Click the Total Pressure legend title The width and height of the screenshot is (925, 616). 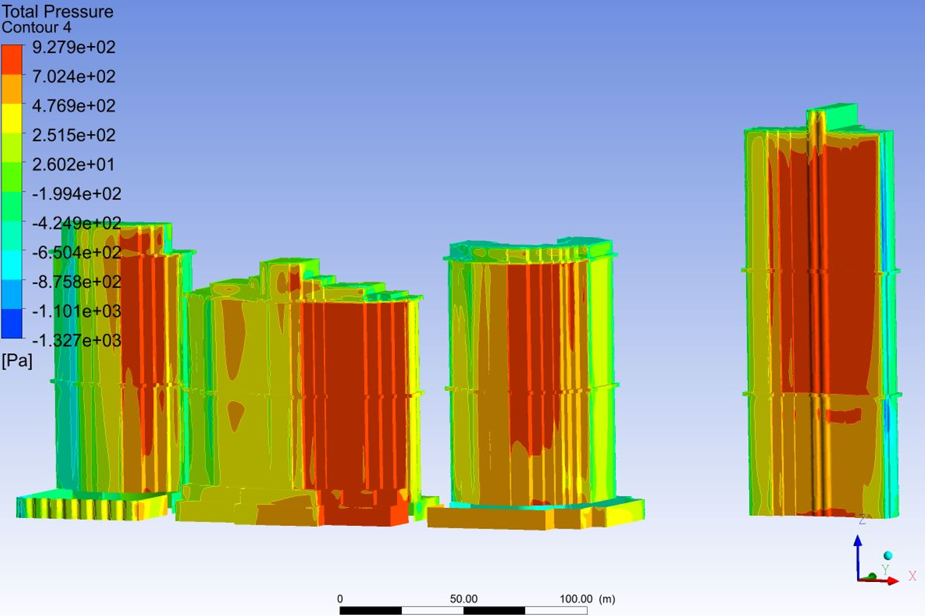click(x=57, y=11)
